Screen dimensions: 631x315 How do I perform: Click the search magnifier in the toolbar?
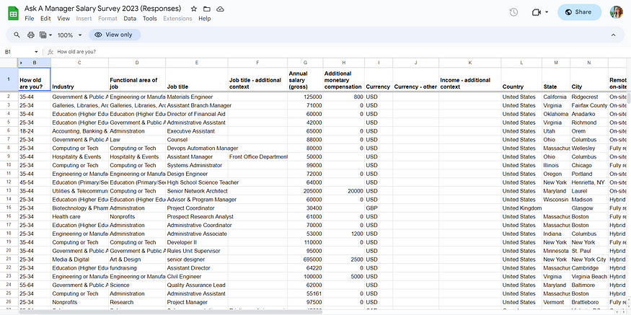click(16, 35)
